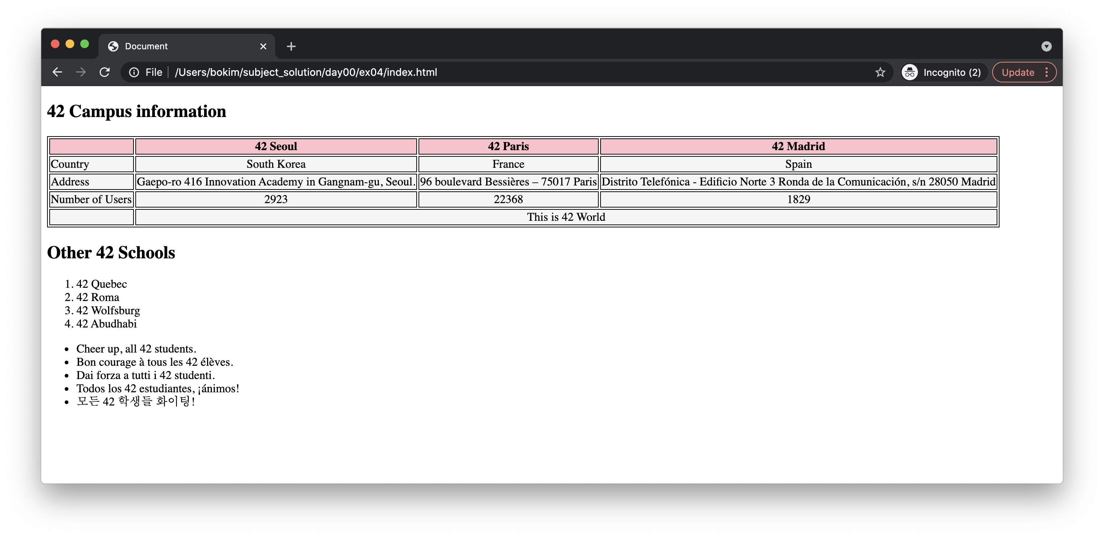Viewport: 1104px width, 538px height.
Task: Click the 'South Korea' cell
Action: pos(276,164)
